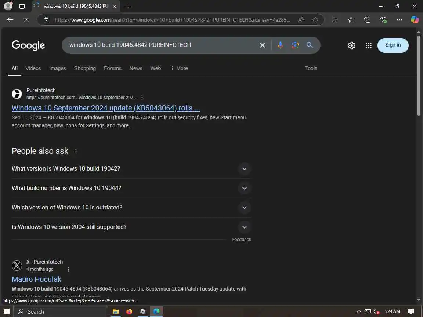Click the Pureinfotech site favicon

tap(17, 94)
